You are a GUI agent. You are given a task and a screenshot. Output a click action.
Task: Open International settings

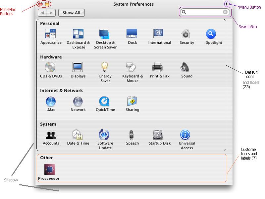click(160, 36)
